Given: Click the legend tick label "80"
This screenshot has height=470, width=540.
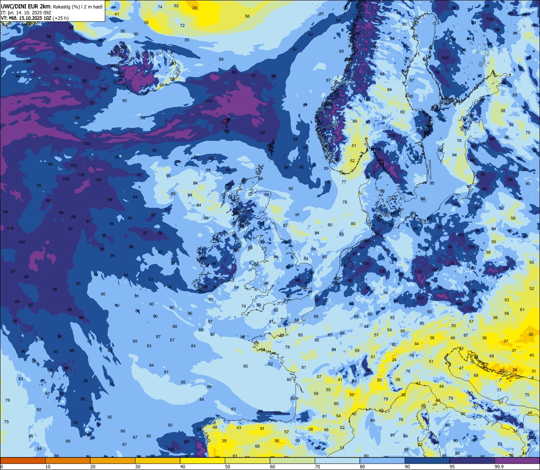Looking at the screenshot, I should 362,467.
